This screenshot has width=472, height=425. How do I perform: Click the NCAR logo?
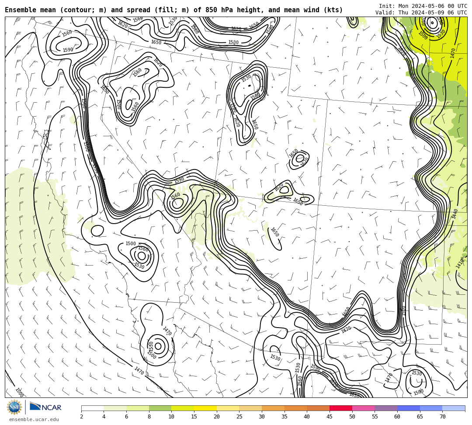click(x=45, y=407)
